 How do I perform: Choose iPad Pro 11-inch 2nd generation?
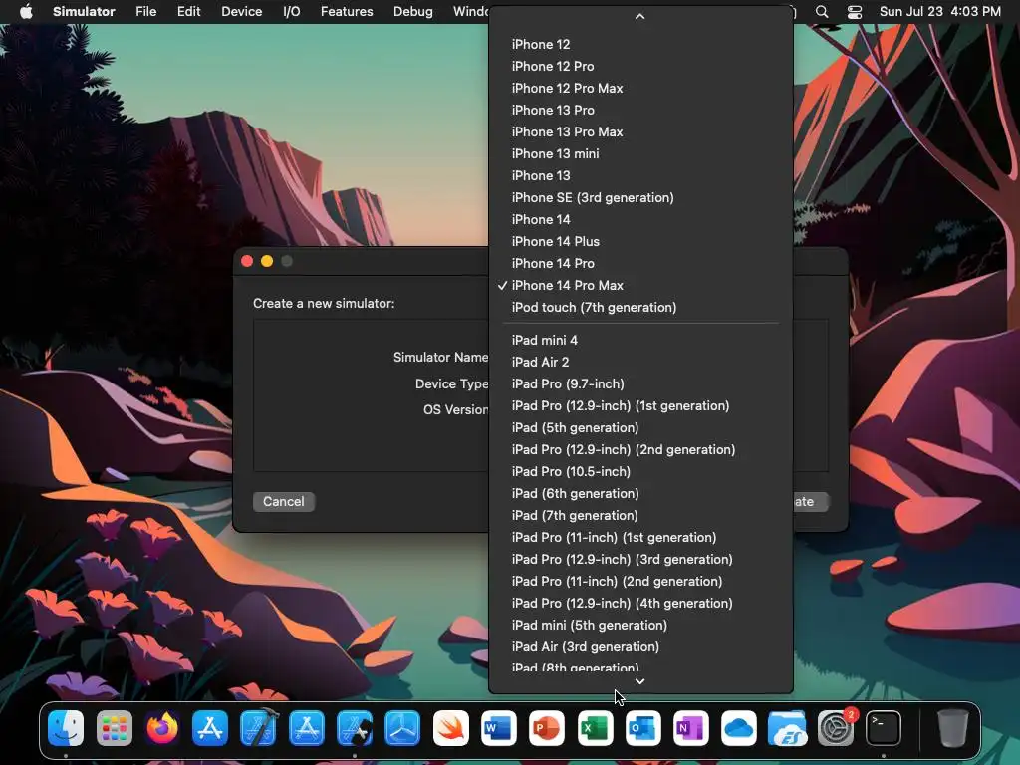(x=640, y=581)
